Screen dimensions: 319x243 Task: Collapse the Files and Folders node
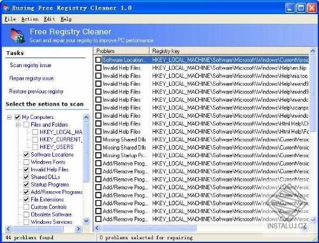(19, 125)
